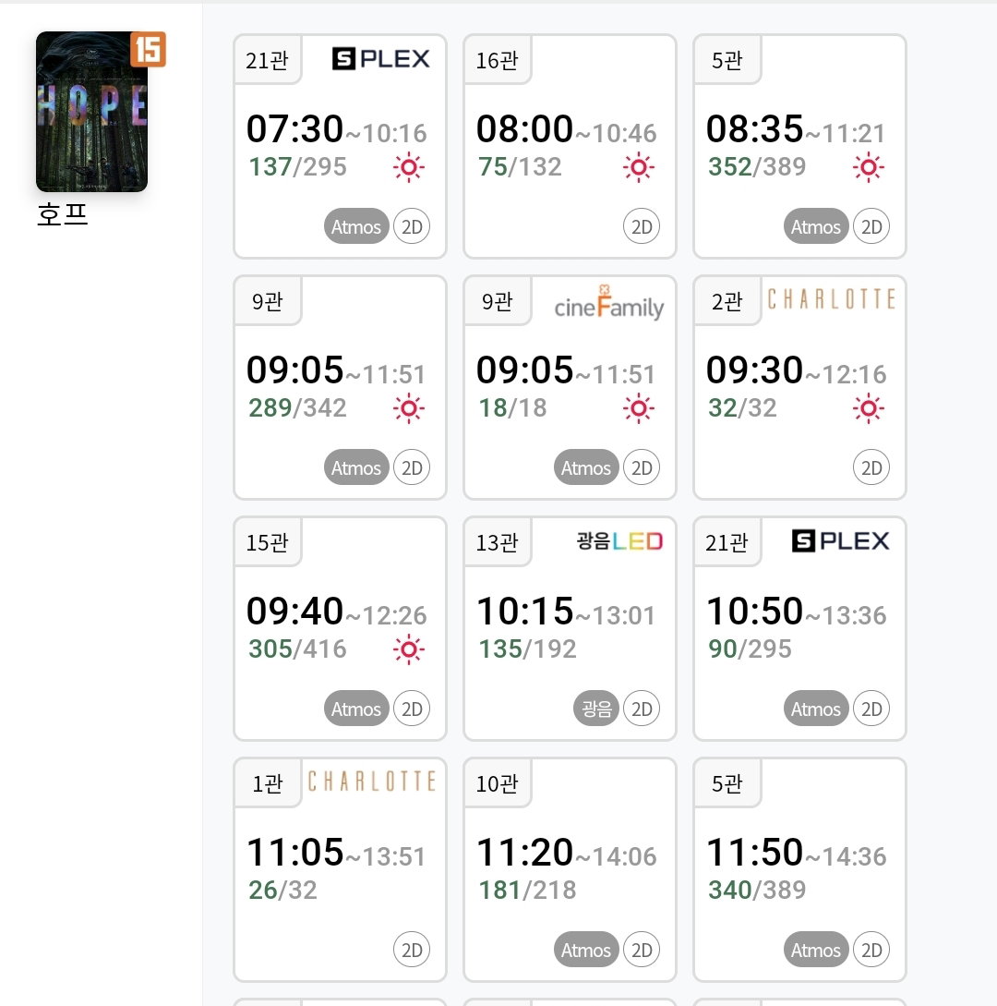Click the S PLEX logo on 07:30 card
This screenshot has height=1006, width=997.
(x=381, y=59)
